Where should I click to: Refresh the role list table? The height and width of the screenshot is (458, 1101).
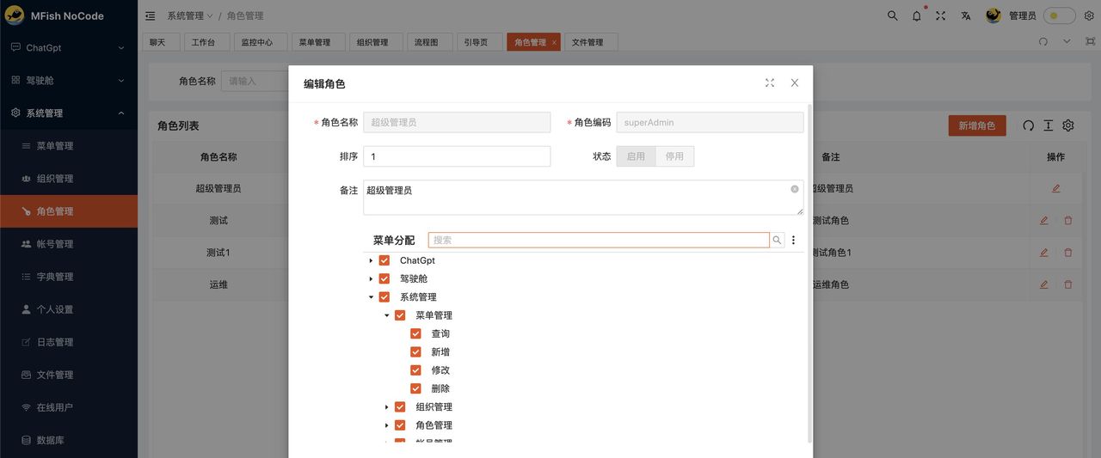[1028, 125]
